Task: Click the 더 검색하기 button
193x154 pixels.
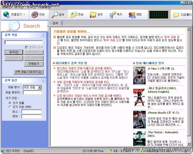Action: [x=14, y=58]
